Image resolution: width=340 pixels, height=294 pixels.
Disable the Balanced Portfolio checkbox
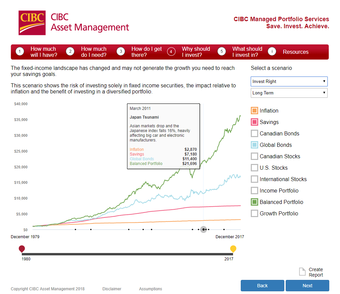tap(254, 202)
